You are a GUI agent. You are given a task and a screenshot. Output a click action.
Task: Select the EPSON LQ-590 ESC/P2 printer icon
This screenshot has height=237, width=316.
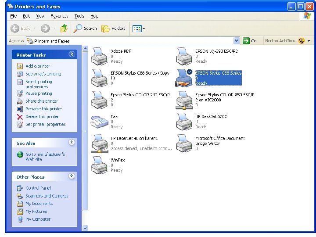coord(184,57)
